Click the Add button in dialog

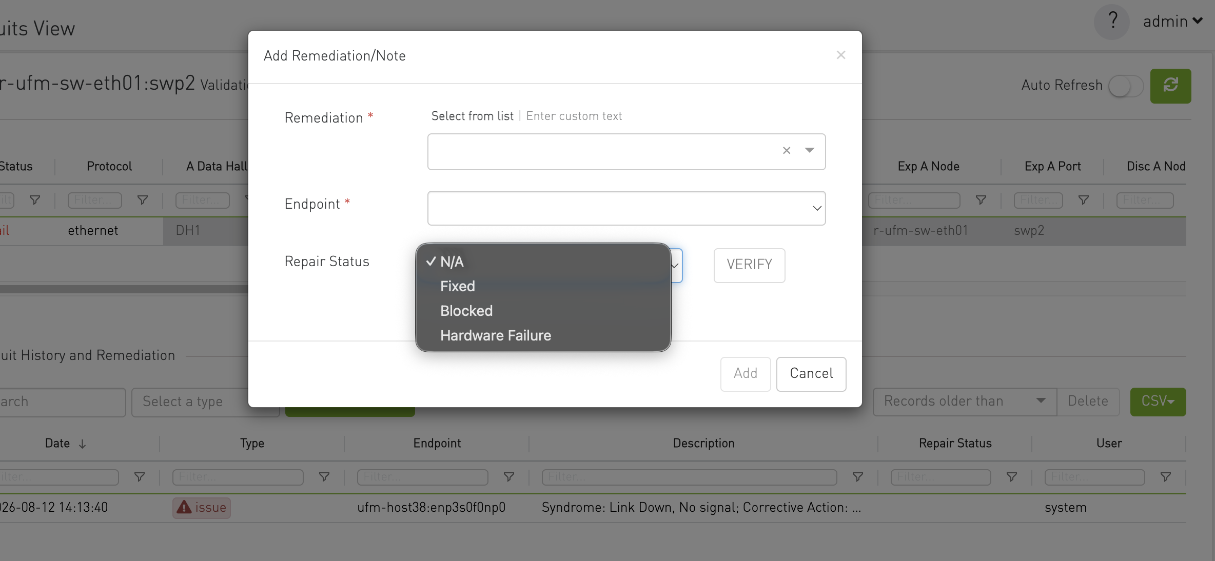point(745,374)
